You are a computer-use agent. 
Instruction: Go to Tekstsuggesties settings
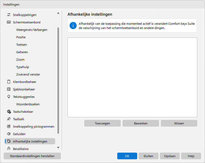click(24, 97)
